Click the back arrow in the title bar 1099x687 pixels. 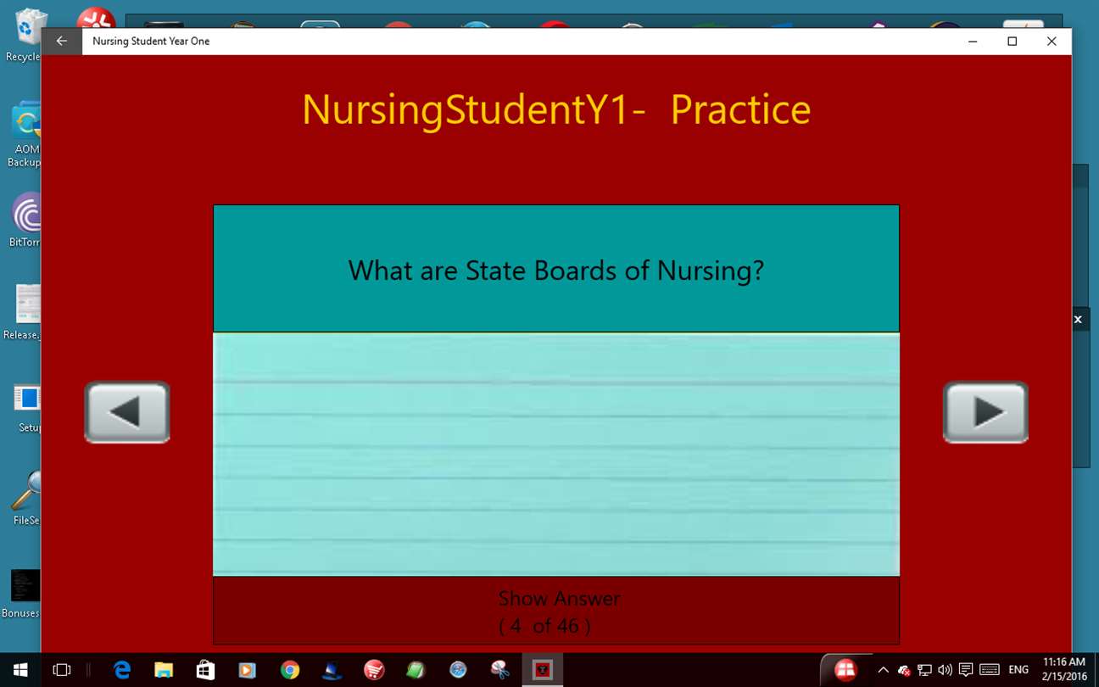pos(62,41)
